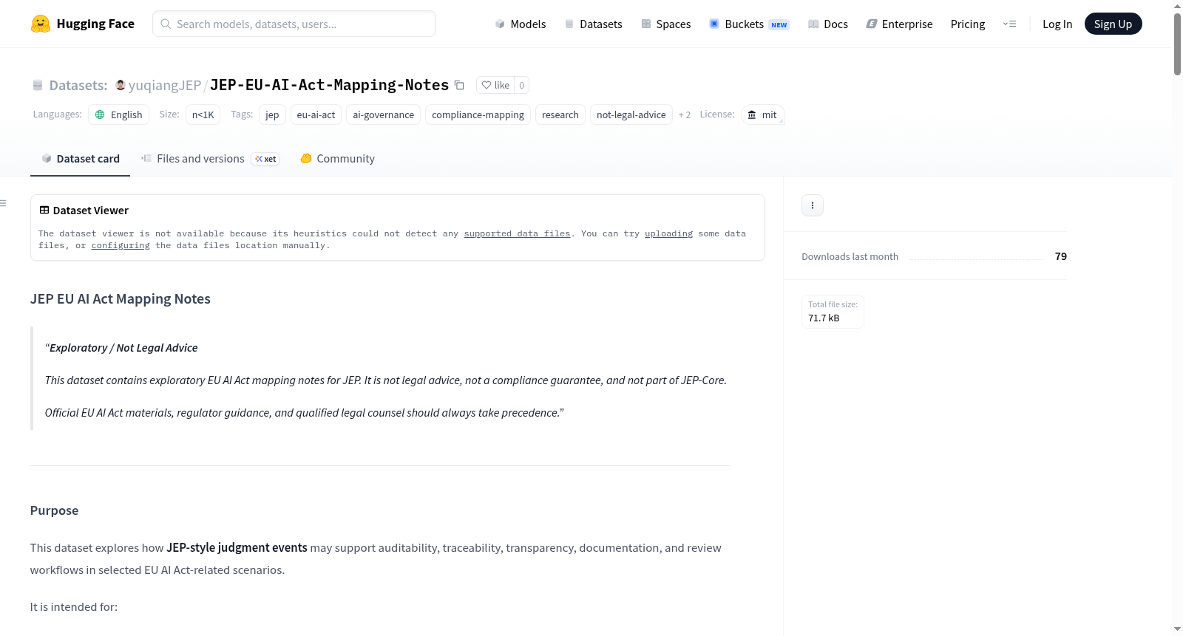Click the JEP-EU-AI-Act-Mapping-Notes dataset title
Viewport: 1183px width, 636px height.
click(329, 85)
